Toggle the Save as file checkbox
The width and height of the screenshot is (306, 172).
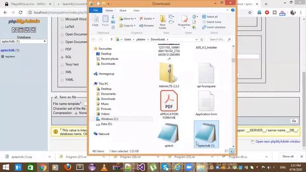coord(56,97)
